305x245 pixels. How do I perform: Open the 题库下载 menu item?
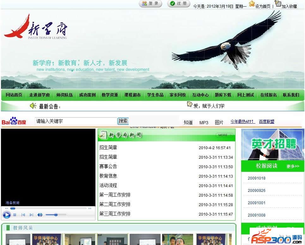[223, 95]
